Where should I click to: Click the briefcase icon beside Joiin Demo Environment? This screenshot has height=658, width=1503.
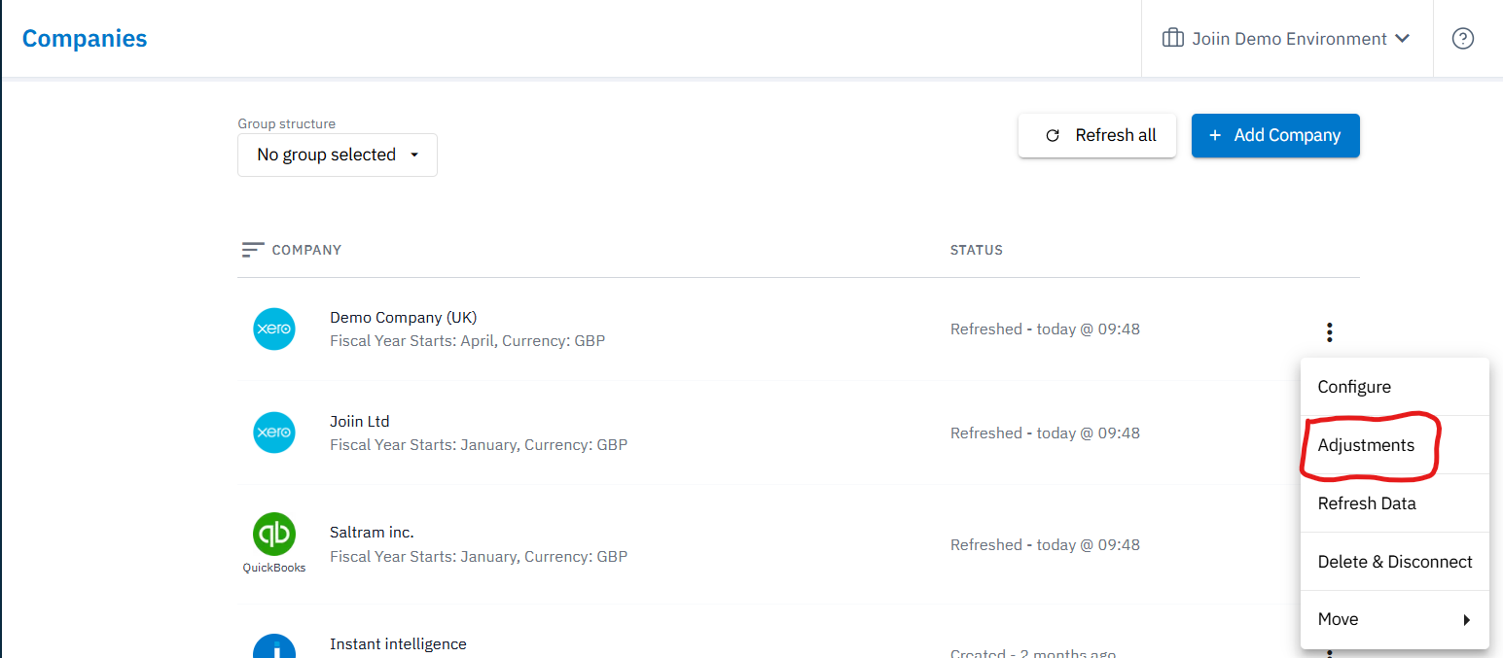1172,39
